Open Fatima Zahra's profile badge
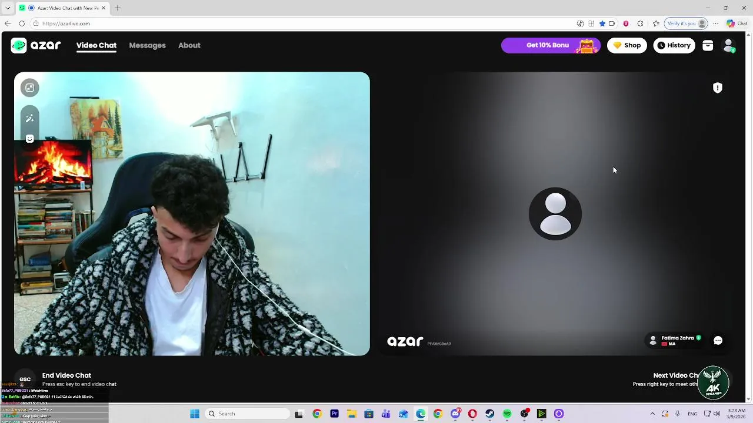 click(675, 340)
